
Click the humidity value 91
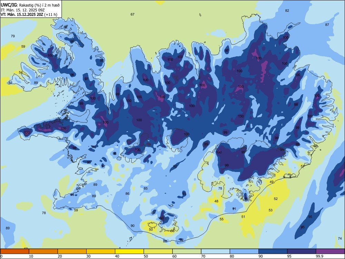click(x=234, y=209)
